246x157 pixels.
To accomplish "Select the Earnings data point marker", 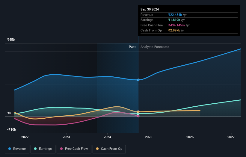I will (138, 114).
